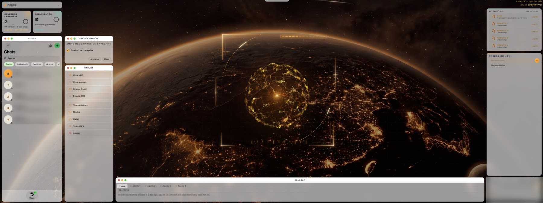This screenshot has width=543, height=203.
Task: Add a new chat filter list
Action: (x=59, y=64)
